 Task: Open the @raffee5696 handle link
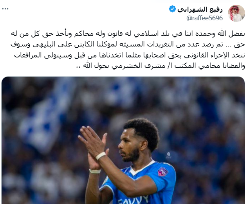(x=204, y=18)
